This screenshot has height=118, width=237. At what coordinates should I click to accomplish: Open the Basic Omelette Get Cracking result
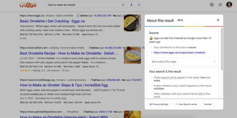(52, 21)
